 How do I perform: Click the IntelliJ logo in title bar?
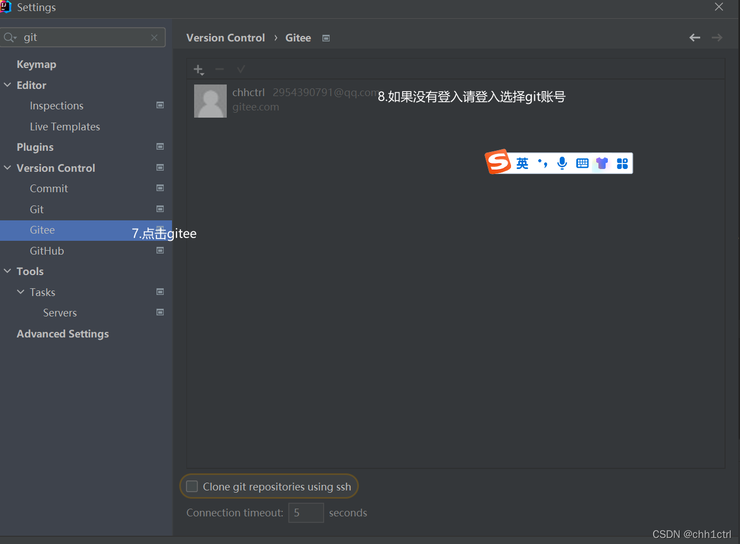coord(6,7)
